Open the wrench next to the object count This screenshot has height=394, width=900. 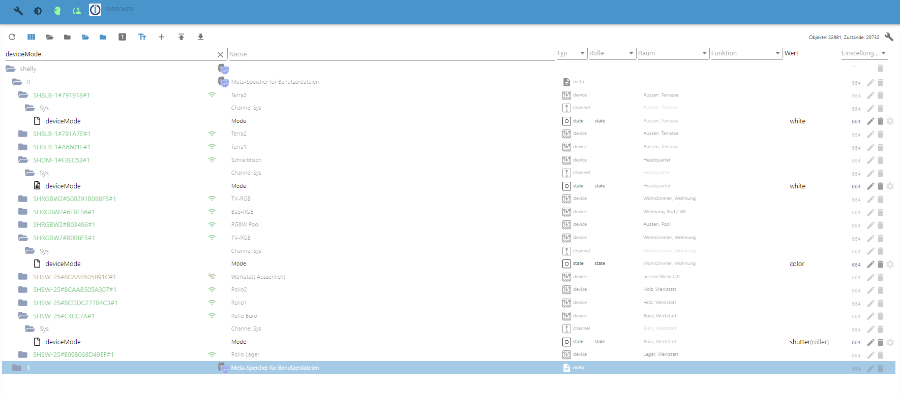889,37
